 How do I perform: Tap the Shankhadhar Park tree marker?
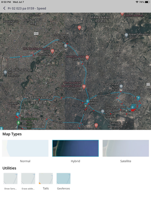(18, 123)
